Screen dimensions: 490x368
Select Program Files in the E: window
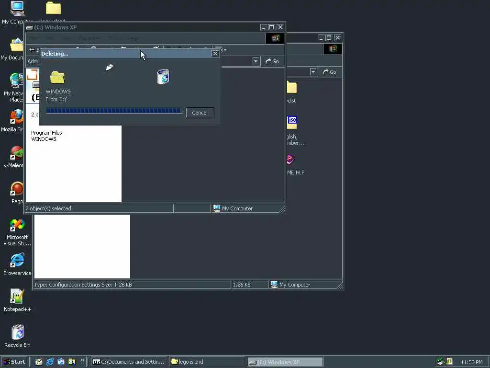tap(46, 133)
